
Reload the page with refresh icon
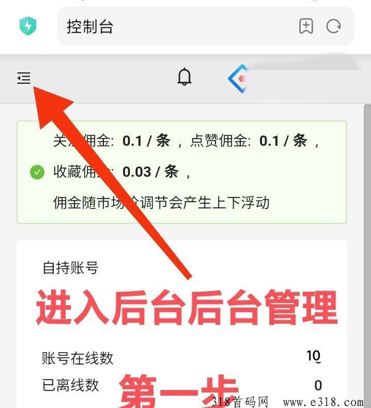coord(333,26)
